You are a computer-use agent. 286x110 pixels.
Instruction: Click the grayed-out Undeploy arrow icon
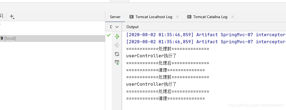click(117, 45)
